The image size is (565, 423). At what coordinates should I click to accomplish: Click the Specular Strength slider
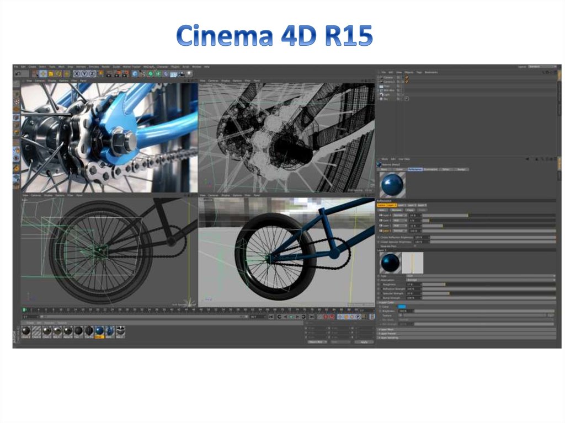tap(489, 293)
